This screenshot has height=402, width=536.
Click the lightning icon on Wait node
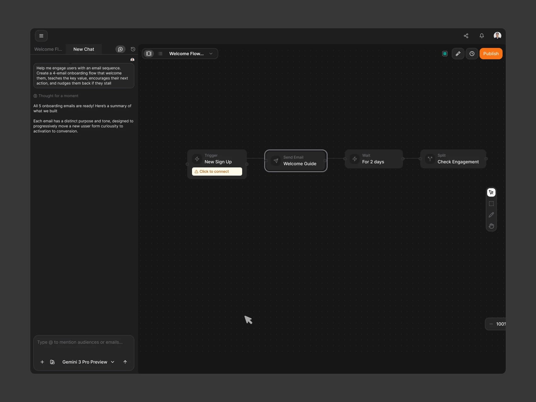[355, 159]
